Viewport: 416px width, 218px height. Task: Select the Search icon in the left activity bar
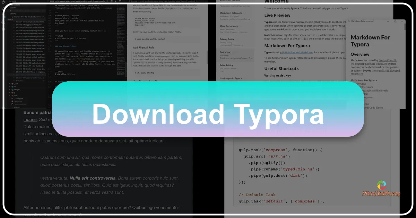3,8
